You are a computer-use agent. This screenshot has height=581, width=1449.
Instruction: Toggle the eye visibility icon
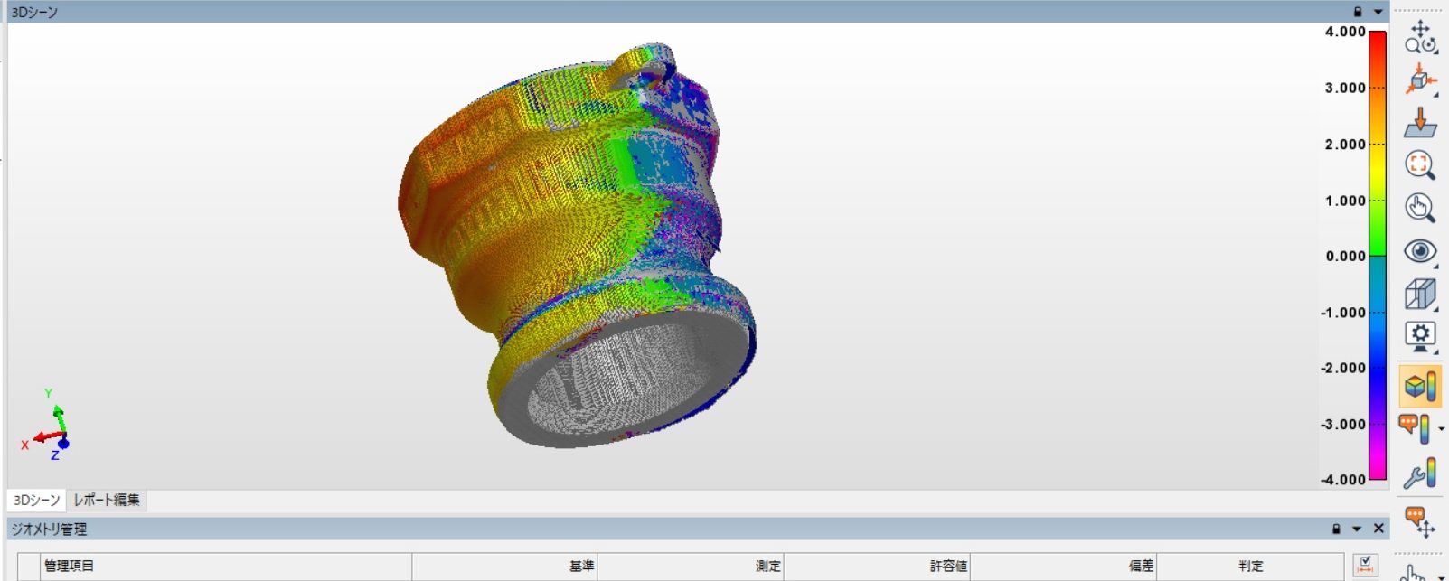pyautogui.click(x=1419, y=251)
